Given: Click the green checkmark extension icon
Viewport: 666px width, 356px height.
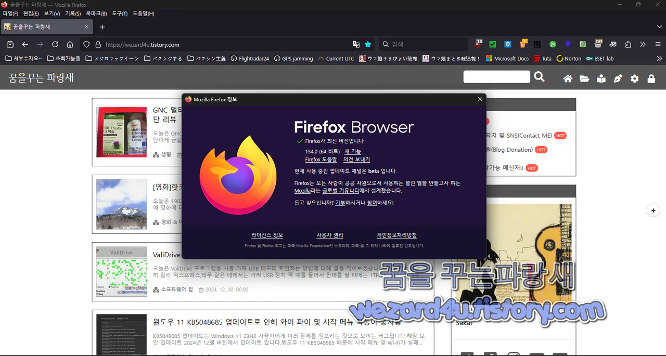Looking at the screenshot, I should 493,45.
